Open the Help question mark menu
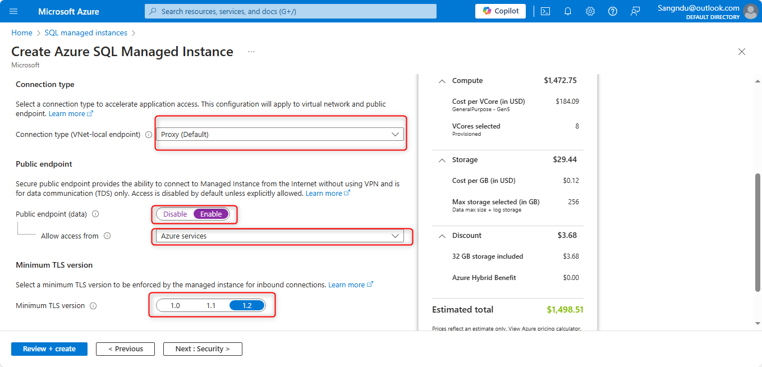 pyautogui.click(x=613, y=11)
